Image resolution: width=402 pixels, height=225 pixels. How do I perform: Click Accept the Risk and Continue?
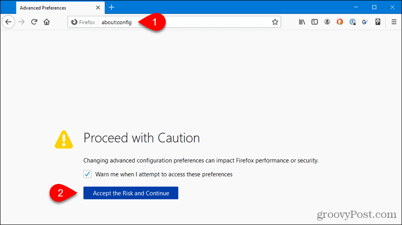[x=131, y=193]
